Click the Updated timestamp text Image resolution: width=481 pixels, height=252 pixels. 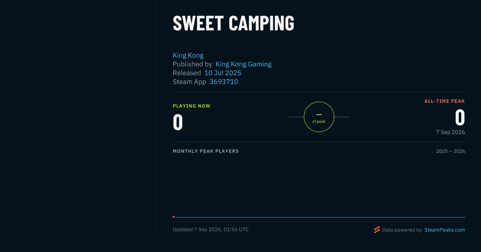tap(211, 230)
